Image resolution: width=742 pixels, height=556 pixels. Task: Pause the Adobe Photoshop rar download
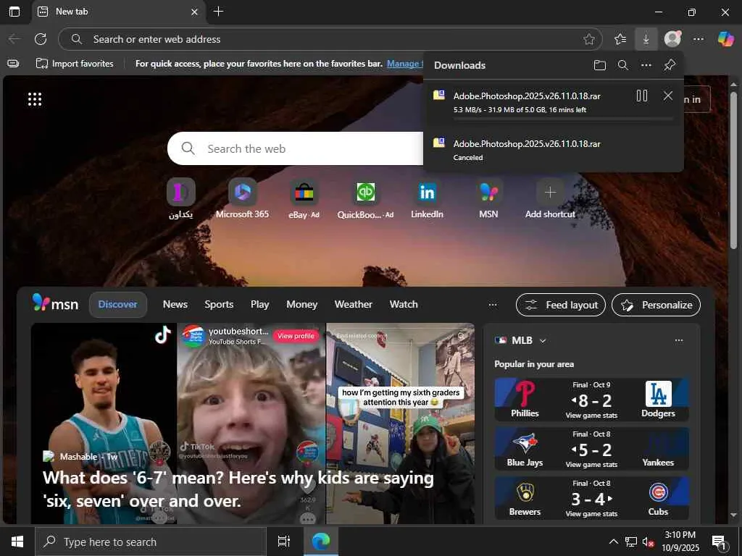click(x=642, y=96)
